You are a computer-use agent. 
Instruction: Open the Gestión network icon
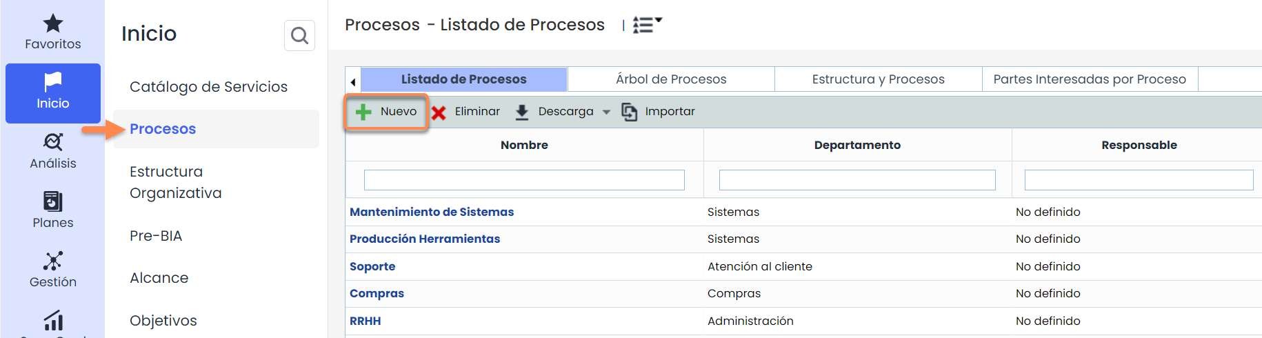click(53, 261)
